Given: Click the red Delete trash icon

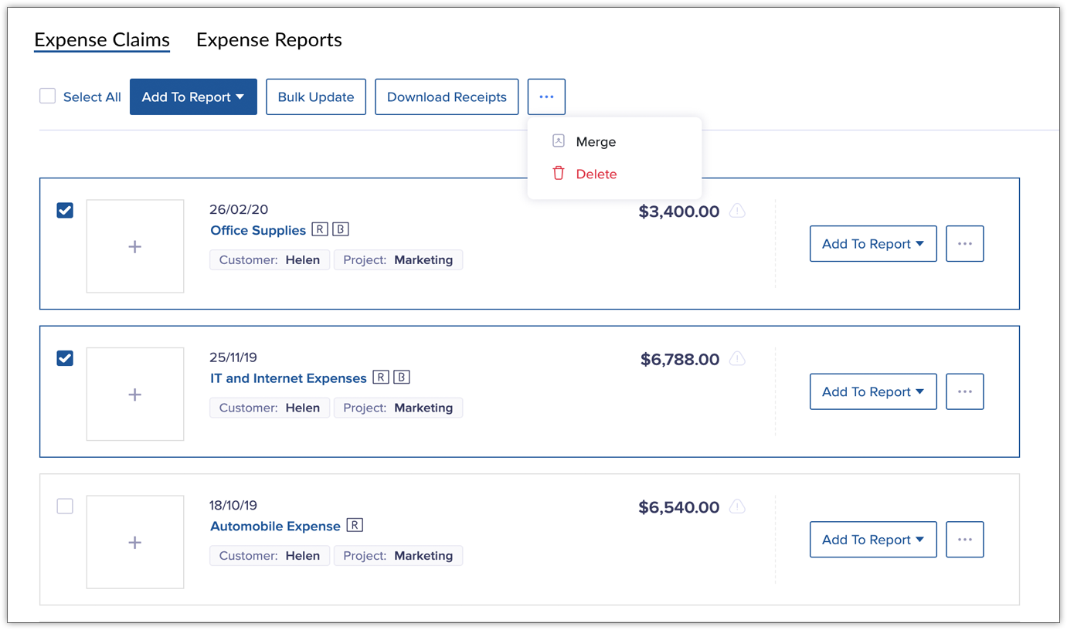Looking at the screenshot, I should [559, 174].
